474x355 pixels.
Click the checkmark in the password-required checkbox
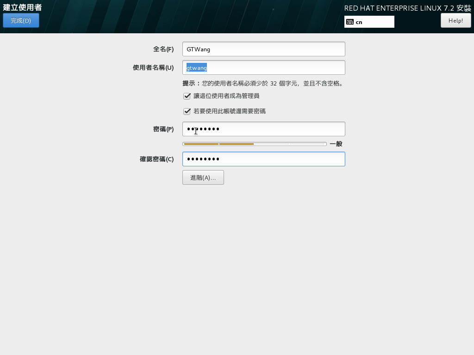(x=187, y=111)
